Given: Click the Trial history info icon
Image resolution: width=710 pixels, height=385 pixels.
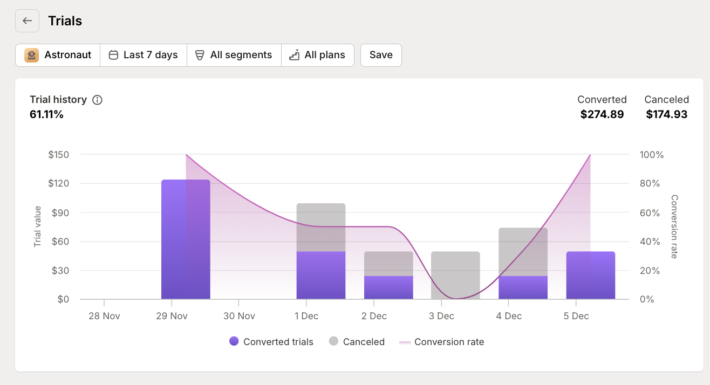Looking at the screenshot, I should point(97,100).
